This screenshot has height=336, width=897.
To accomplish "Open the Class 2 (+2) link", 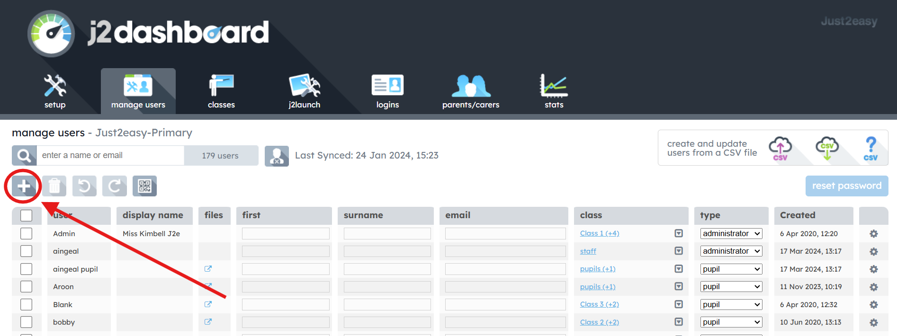I will tap(600, 322).
